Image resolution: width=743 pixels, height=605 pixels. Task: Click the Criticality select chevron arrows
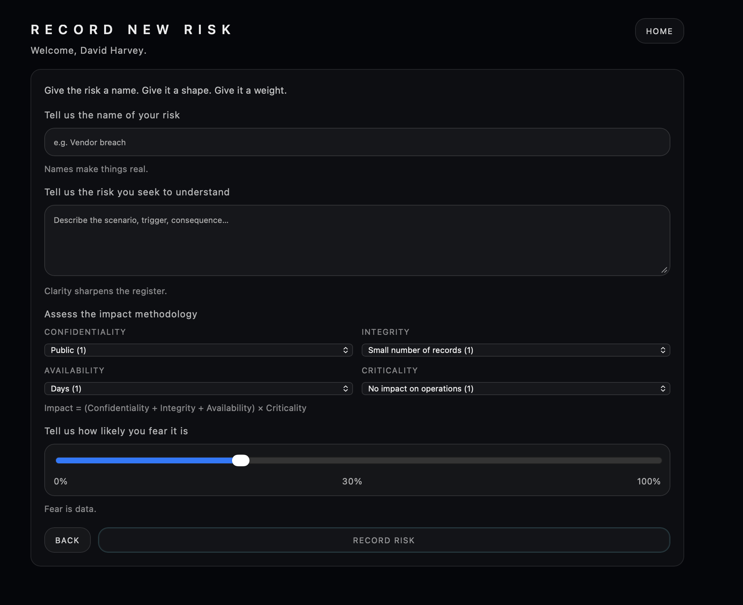(x=663, y=389)
